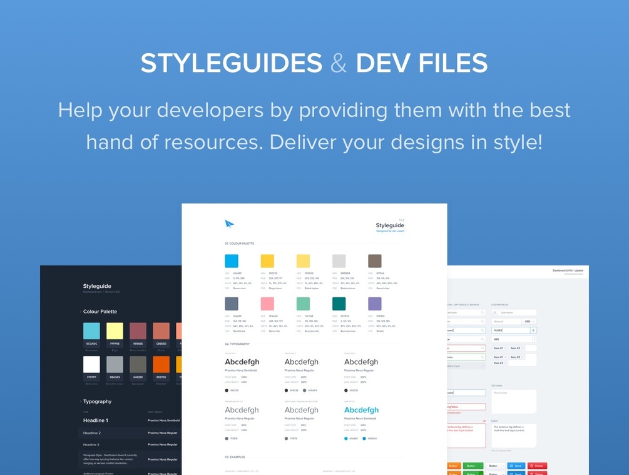Screen dimensions: 629x475
Task: Select the brown 81736A colour swatch
Action: (x=375, y=261)
